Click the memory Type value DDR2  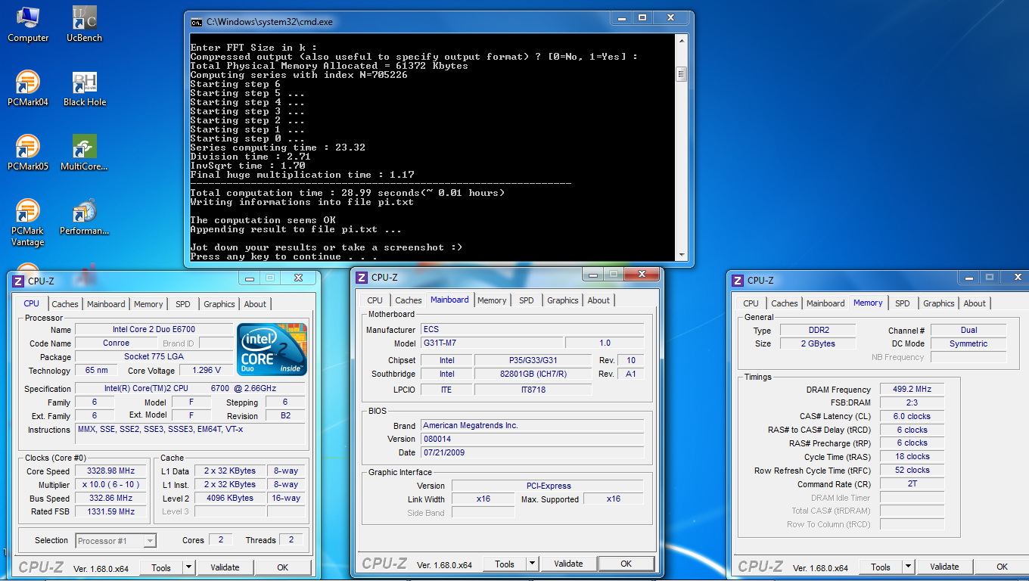817,330
